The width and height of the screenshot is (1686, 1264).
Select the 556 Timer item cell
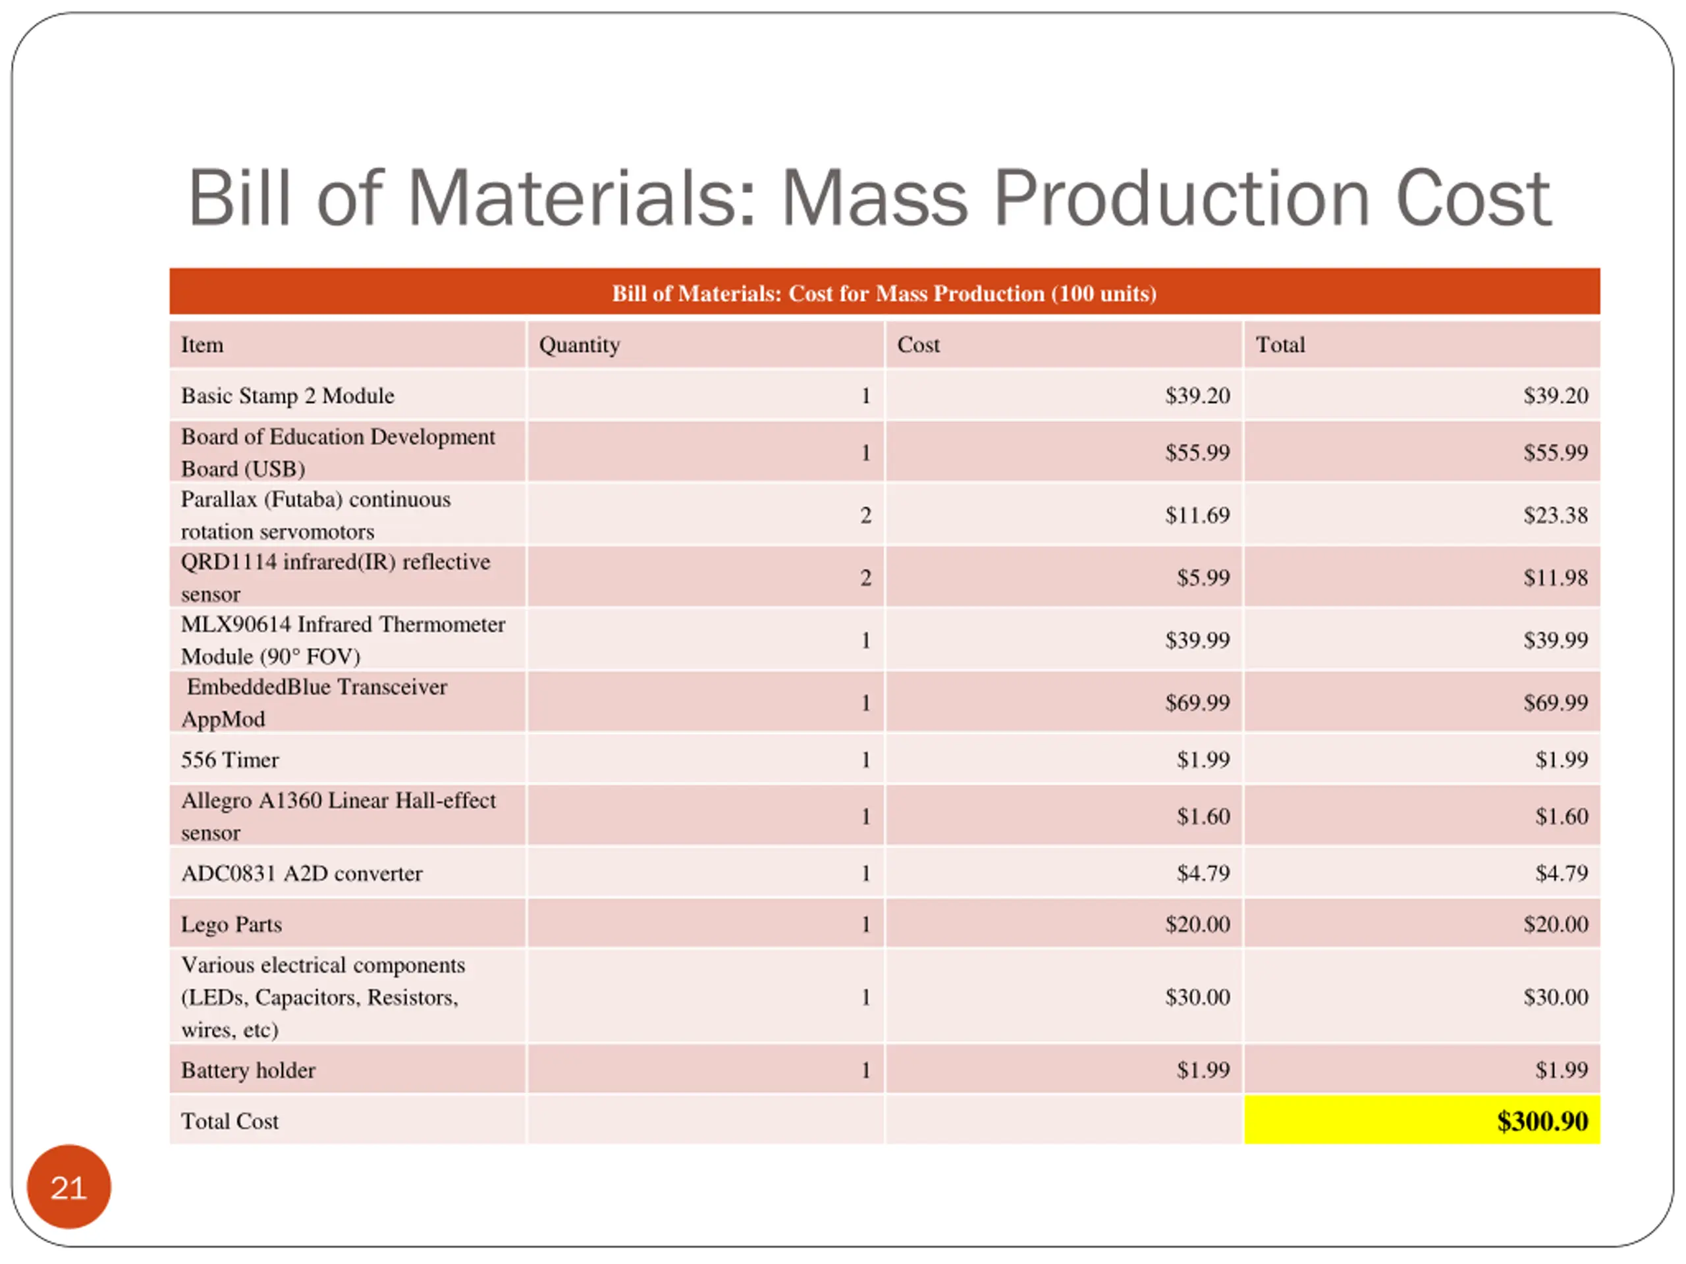point(348,759)
